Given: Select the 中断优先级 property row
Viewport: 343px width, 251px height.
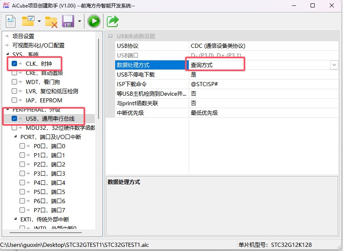Looking at the screenshot, I should pos(227,113).
